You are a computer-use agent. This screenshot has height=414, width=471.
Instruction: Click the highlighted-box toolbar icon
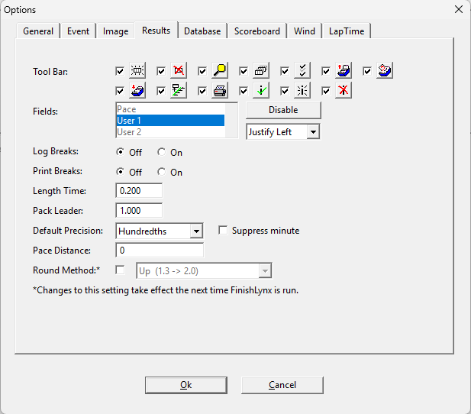[x=137, y=70]
